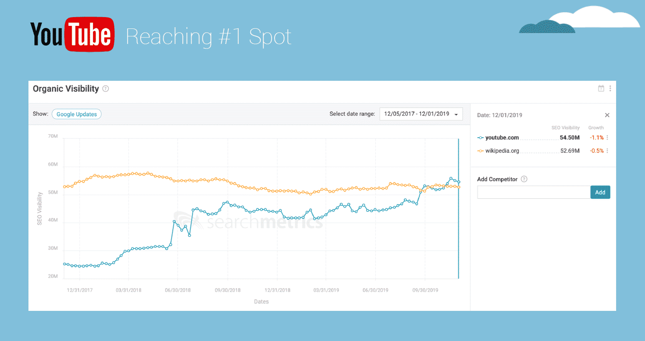This screenshot has height=341, width=645.
Task: Click the vertical date marker line on chart
Action: [459, 208]
